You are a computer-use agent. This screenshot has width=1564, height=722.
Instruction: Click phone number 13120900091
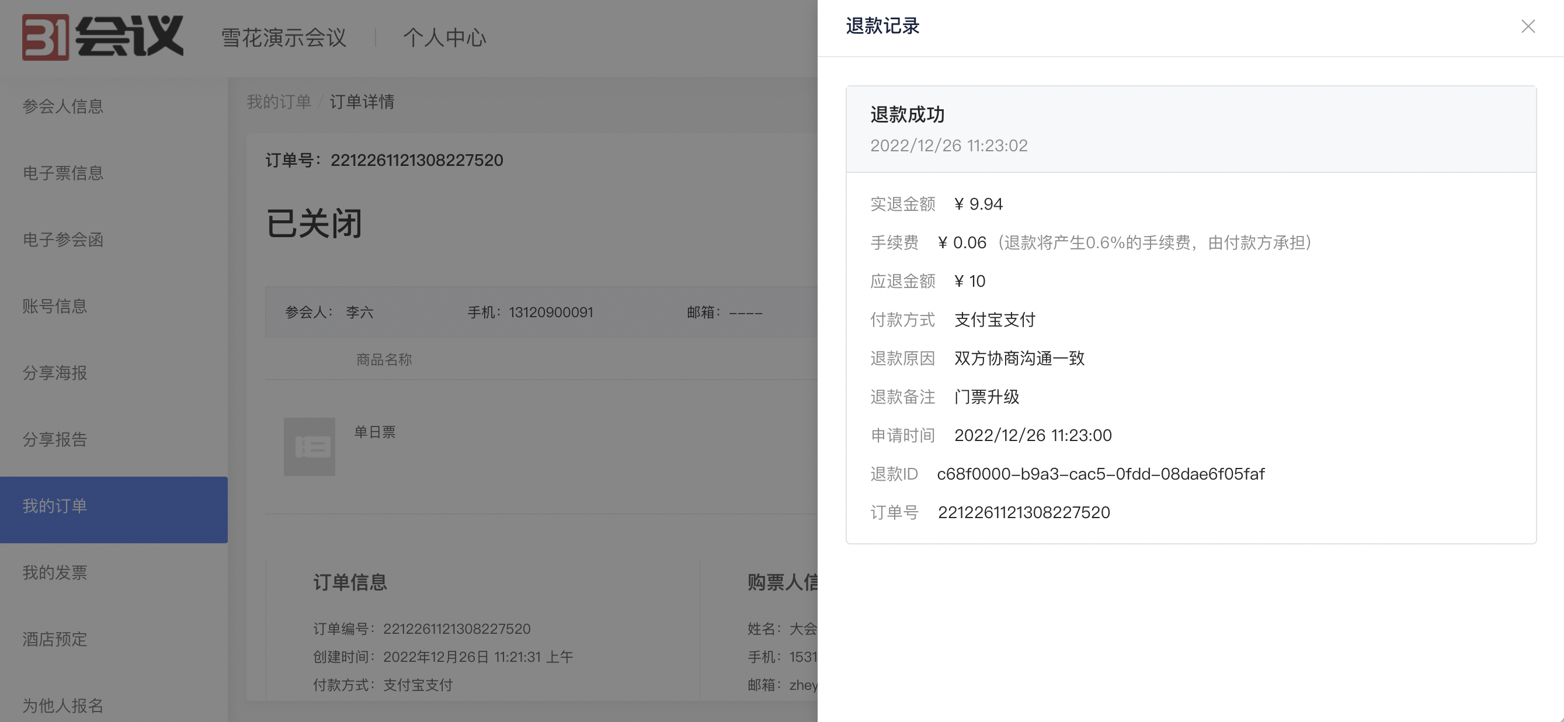point(551,313)
